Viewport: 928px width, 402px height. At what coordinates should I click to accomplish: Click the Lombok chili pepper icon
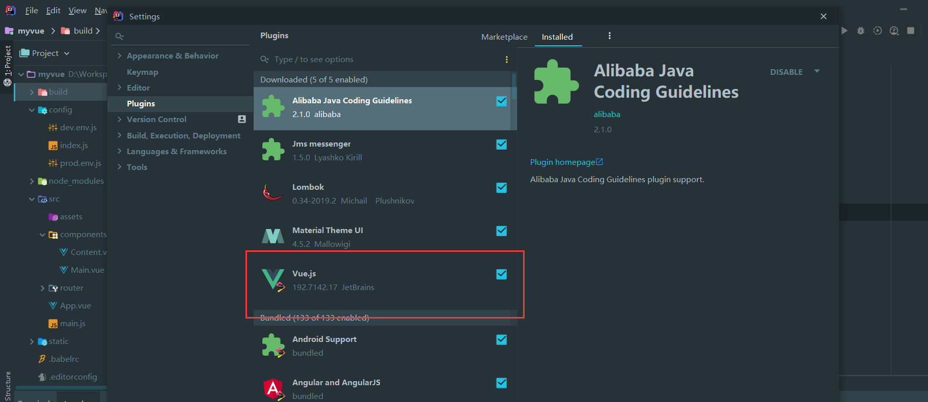point(272,193)
